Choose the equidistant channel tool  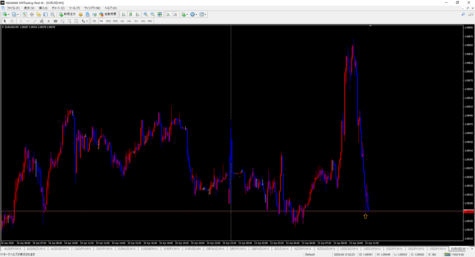42,21
